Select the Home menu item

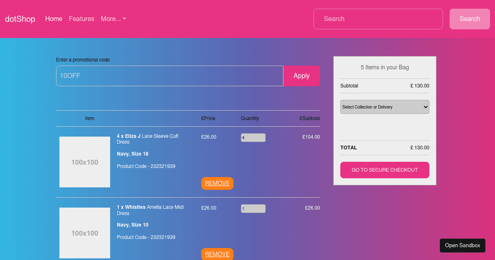point(54,19)
